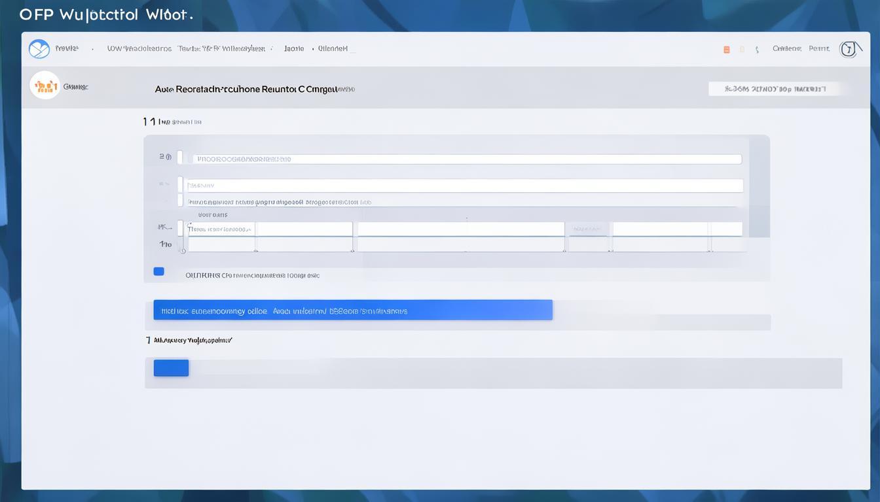This screenshot has width=880, height=502.
Task: Click the small gray icon left of the top-right text
Action: (x=757, y=50)
